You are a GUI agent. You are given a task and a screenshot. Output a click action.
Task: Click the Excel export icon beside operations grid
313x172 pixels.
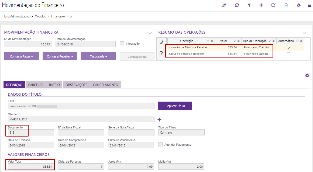[161, 53]
